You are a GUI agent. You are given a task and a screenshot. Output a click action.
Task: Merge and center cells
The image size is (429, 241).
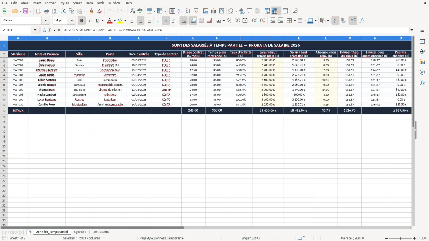(x=193, y=21)
